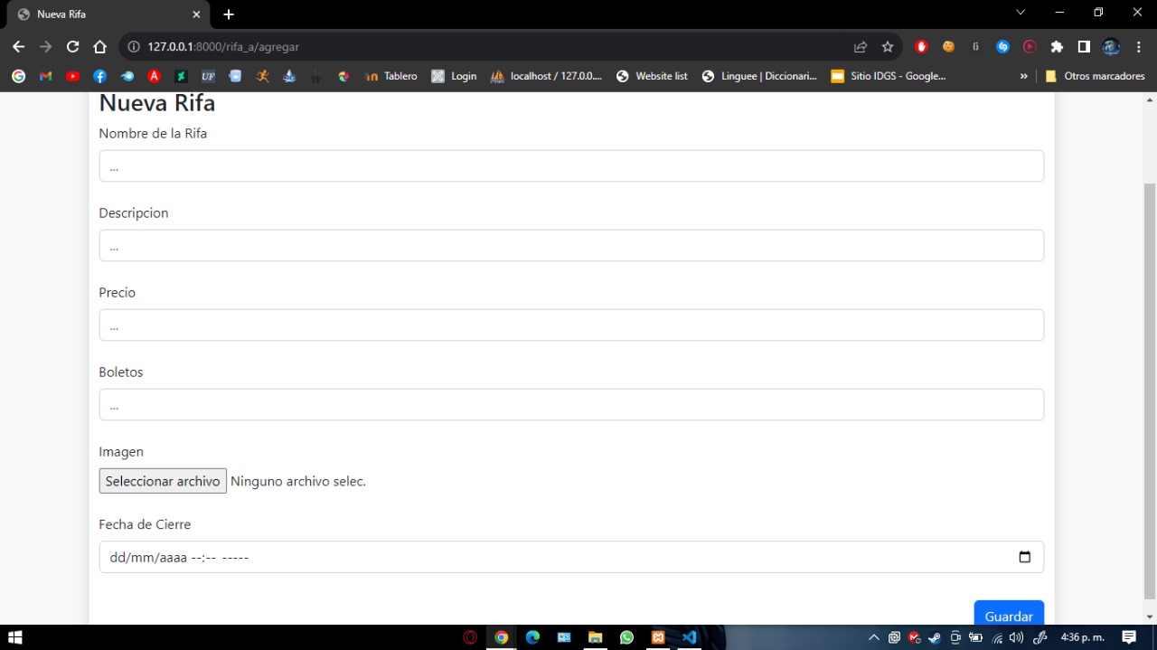
Task: Open WhatsApp from the taskbar
Action: tap(627, 637)
